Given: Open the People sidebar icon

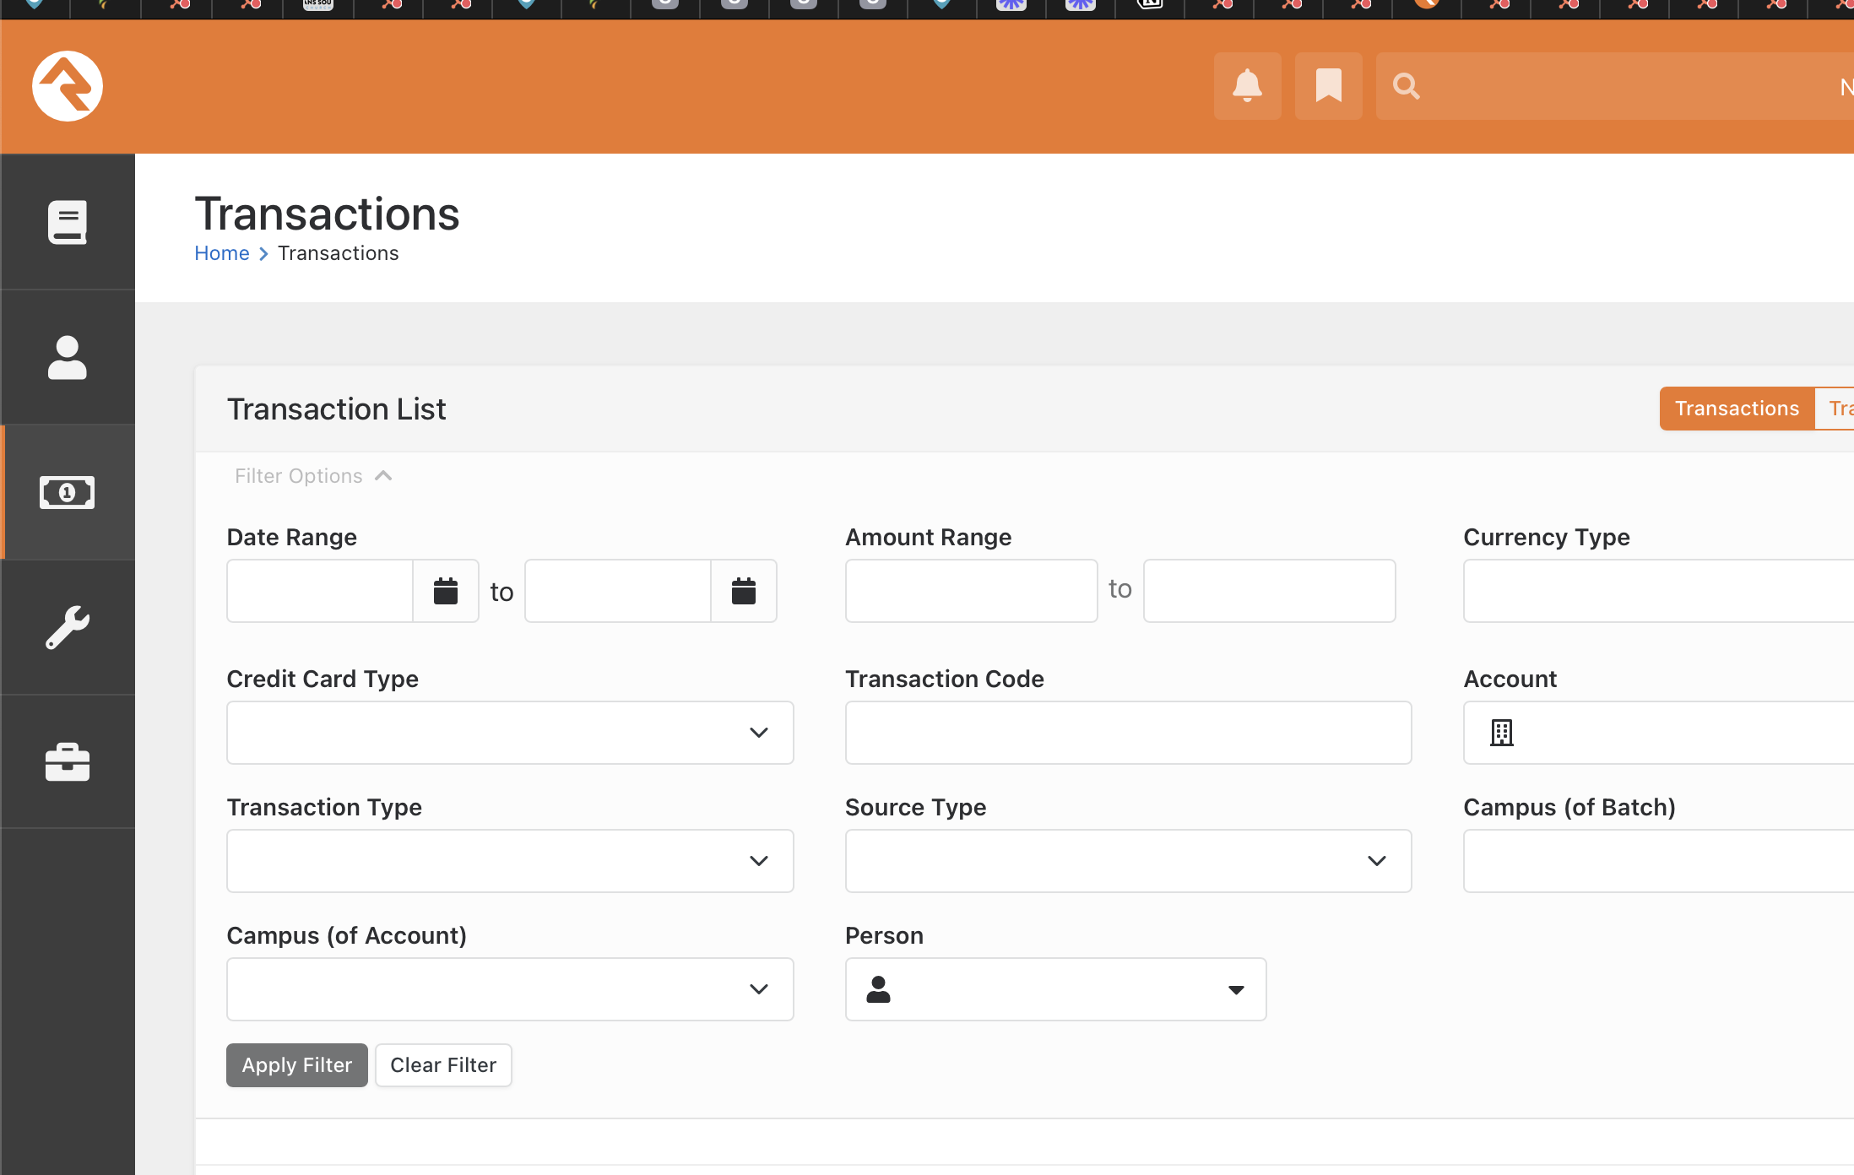Looking at the screenshot, I should click(x=68, y=357).
